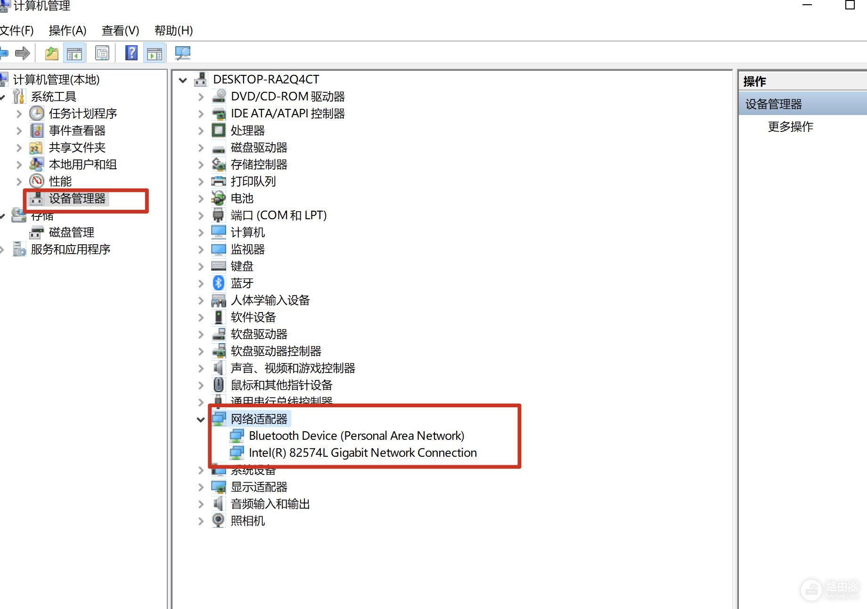The width and height of the screenshot is (867, 609).
Task: Open the 查看(V) menu
Action: [x=121, y=31]
